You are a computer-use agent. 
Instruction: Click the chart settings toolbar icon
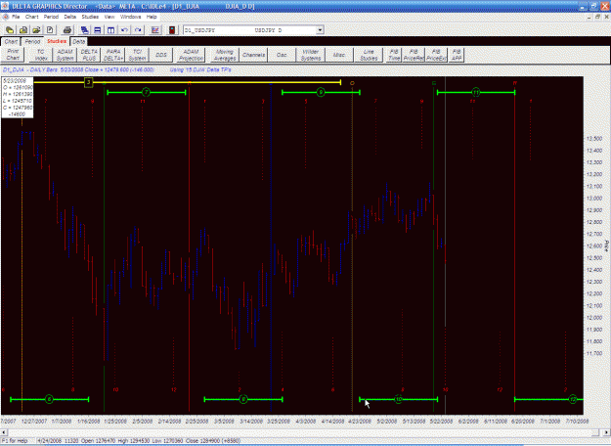[x=155, y=30]
